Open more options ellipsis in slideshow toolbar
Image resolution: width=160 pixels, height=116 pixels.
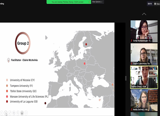point(26,113)
